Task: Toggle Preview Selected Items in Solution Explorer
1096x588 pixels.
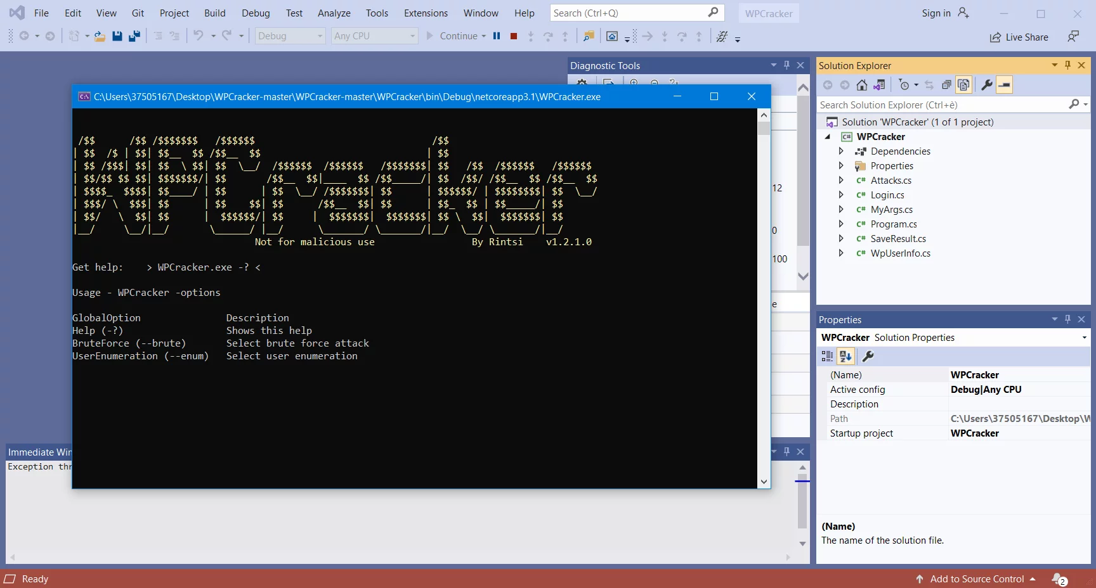Action: [1004, 85]
